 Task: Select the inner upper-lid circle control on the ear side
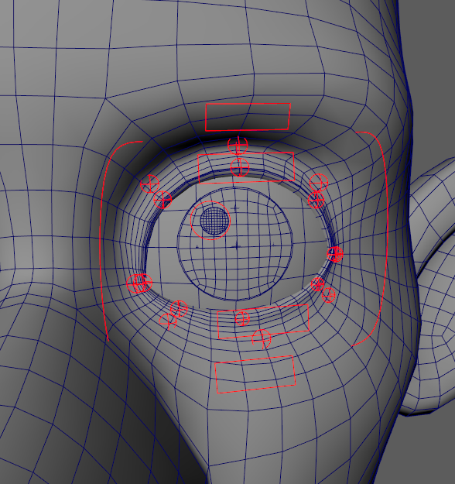pos(316,200)
